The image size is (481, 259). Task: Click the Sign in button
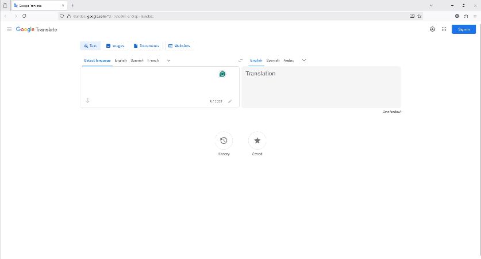pos(464,29)
